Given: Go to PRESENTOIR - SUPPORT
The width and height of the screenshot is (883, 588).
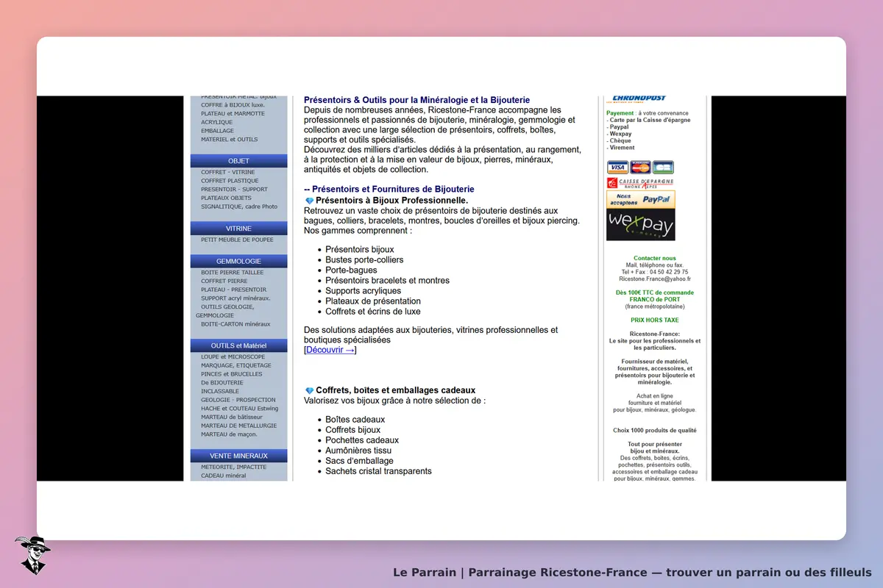Looking at the screenshot, I should [x=234, y=190].
